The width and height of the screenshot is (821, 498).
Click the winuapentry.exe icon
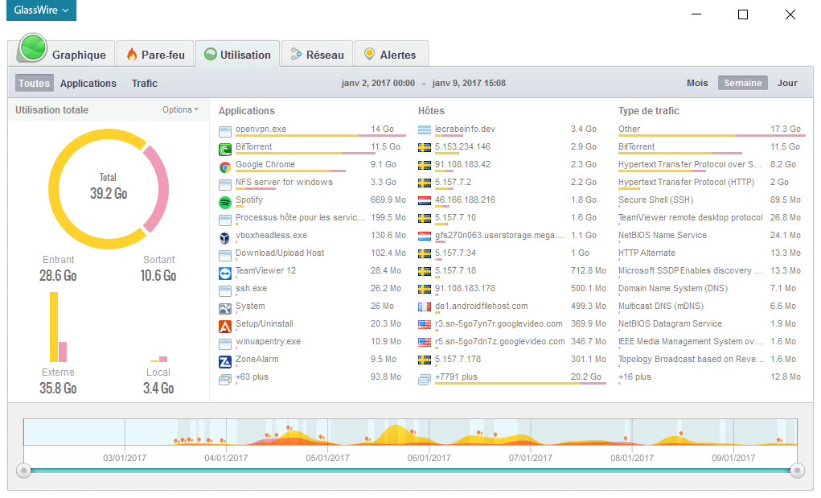[x=225, y=344]
